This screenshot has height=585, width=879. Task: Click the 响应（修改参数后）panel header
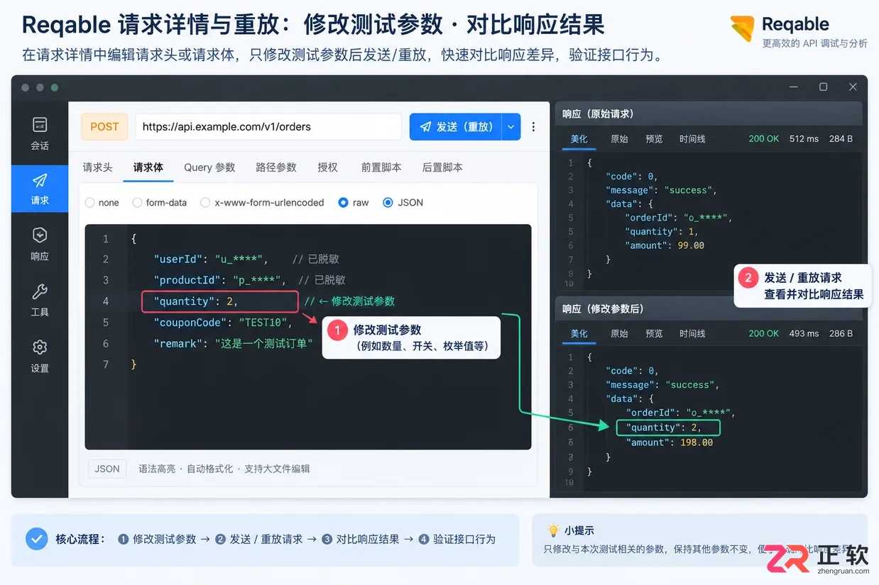click(x=709, y=308)
